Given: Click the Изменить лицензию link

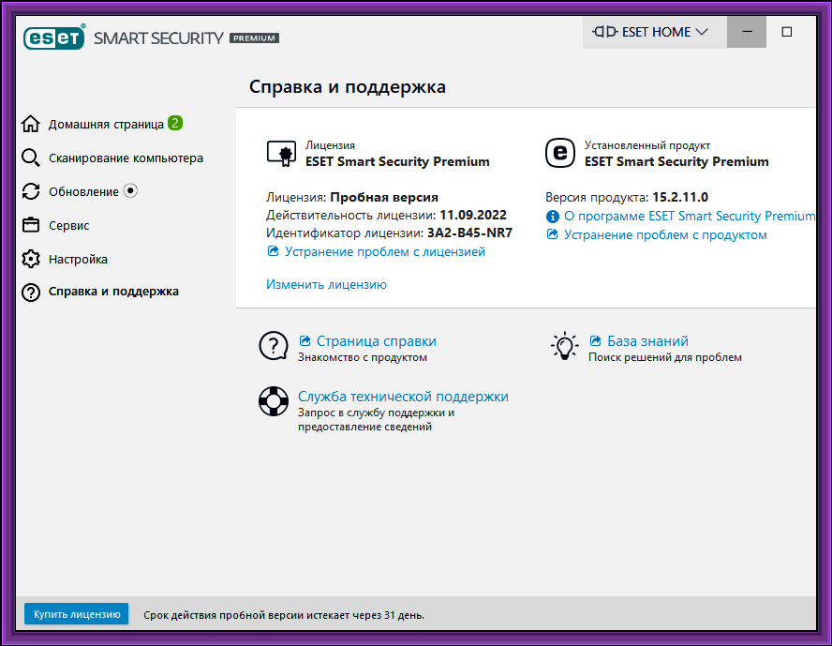Looking at the screenshot, I should [x=326, y=284].
